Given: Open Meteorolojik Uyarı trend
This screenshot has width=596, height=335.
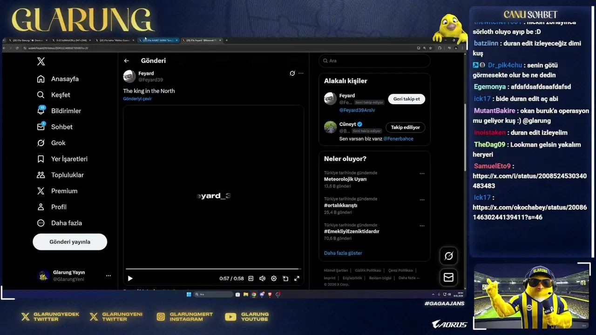Looking at the screenshot, I should coord(345,179).
